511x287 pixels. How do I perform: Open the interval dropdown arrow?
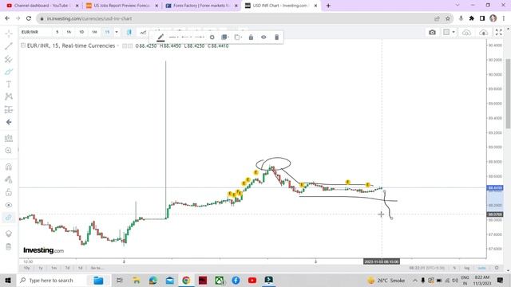pyautogui.click(x=117, y=32)
